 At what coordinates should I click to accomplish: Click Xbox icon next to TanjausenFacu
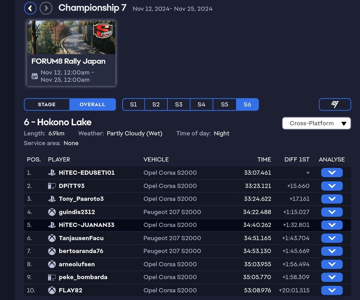[52, 238]
